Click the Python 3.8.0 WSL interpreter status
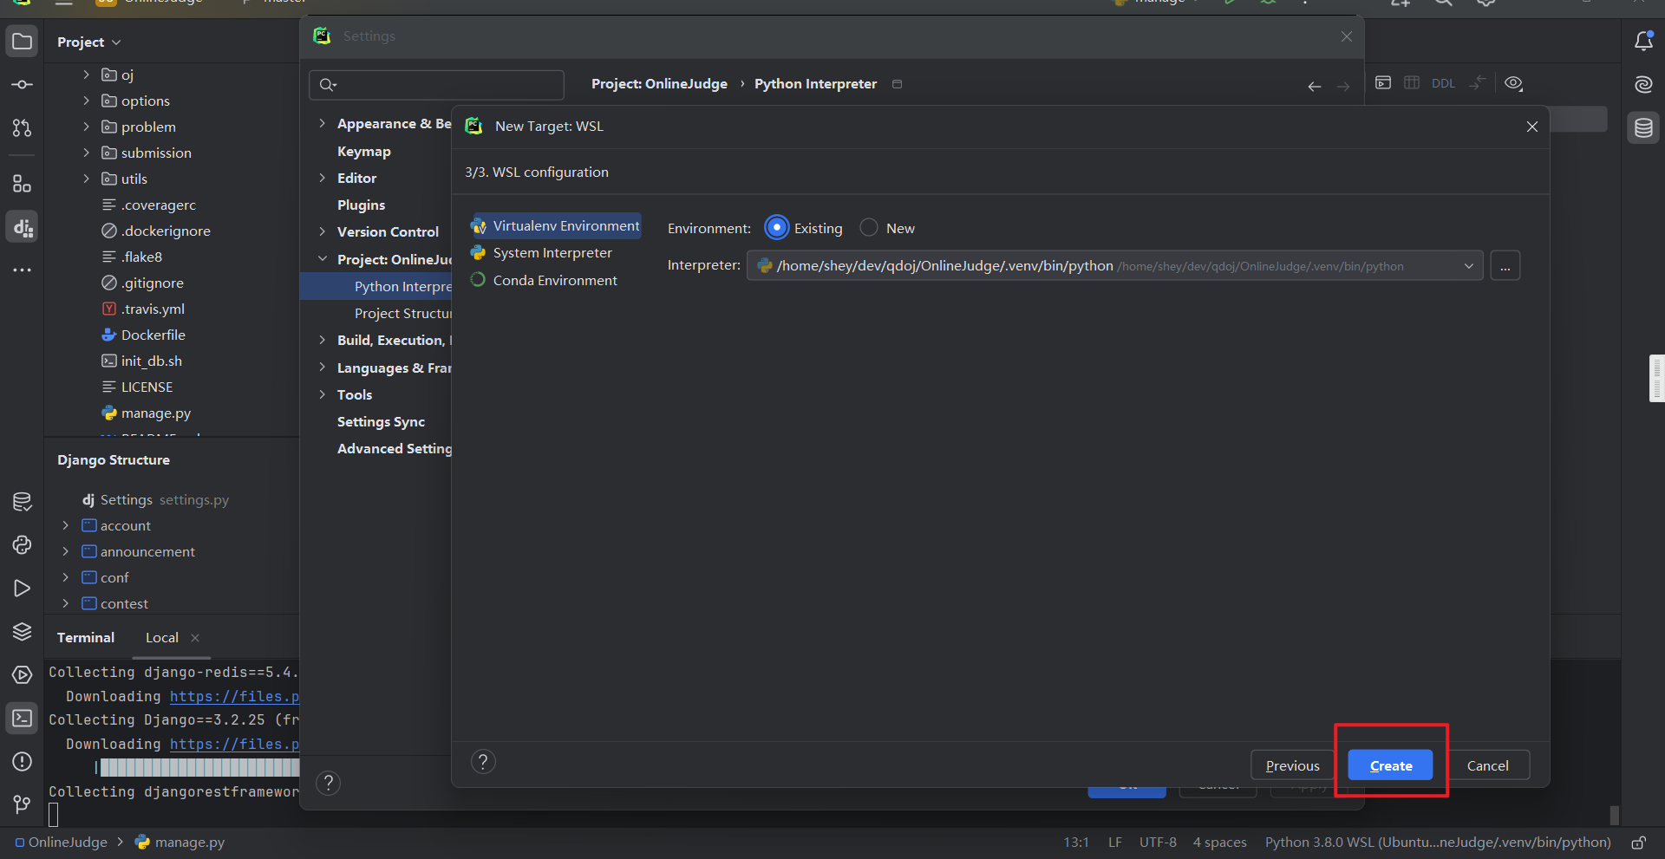Image resolution: width=1665 pixels, height=859 pixels. click(1438, 843)
